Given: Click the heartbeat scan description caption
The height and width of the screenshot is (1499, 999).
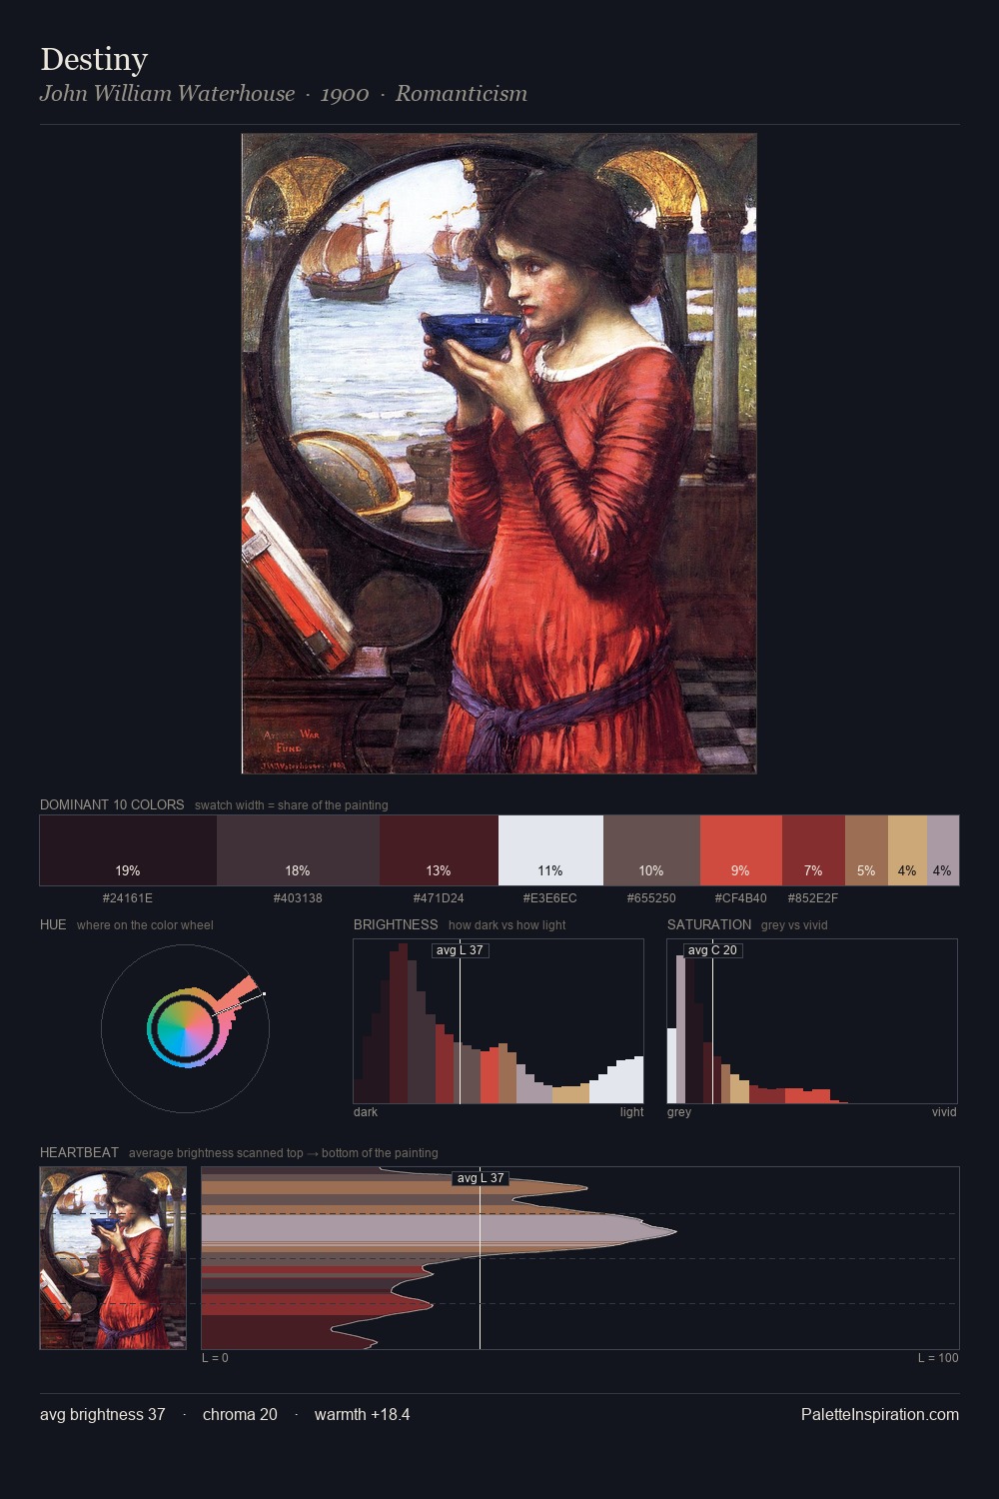Looking at the screenshot, I should [x=283, y=1153].
